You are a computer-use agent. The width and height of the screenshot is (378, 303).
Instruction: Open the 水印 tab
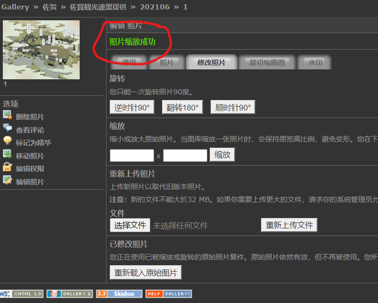tap(315, 62)
